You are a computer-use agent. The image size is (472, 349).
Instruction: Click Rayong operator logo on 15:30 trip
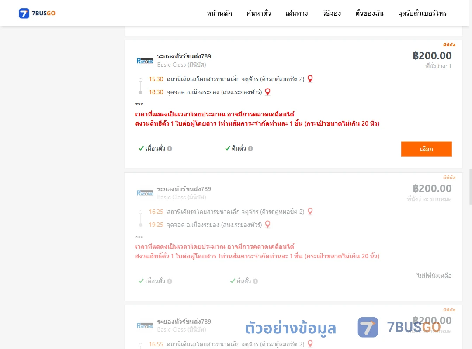pyautogui.click(x=145, y=61)
